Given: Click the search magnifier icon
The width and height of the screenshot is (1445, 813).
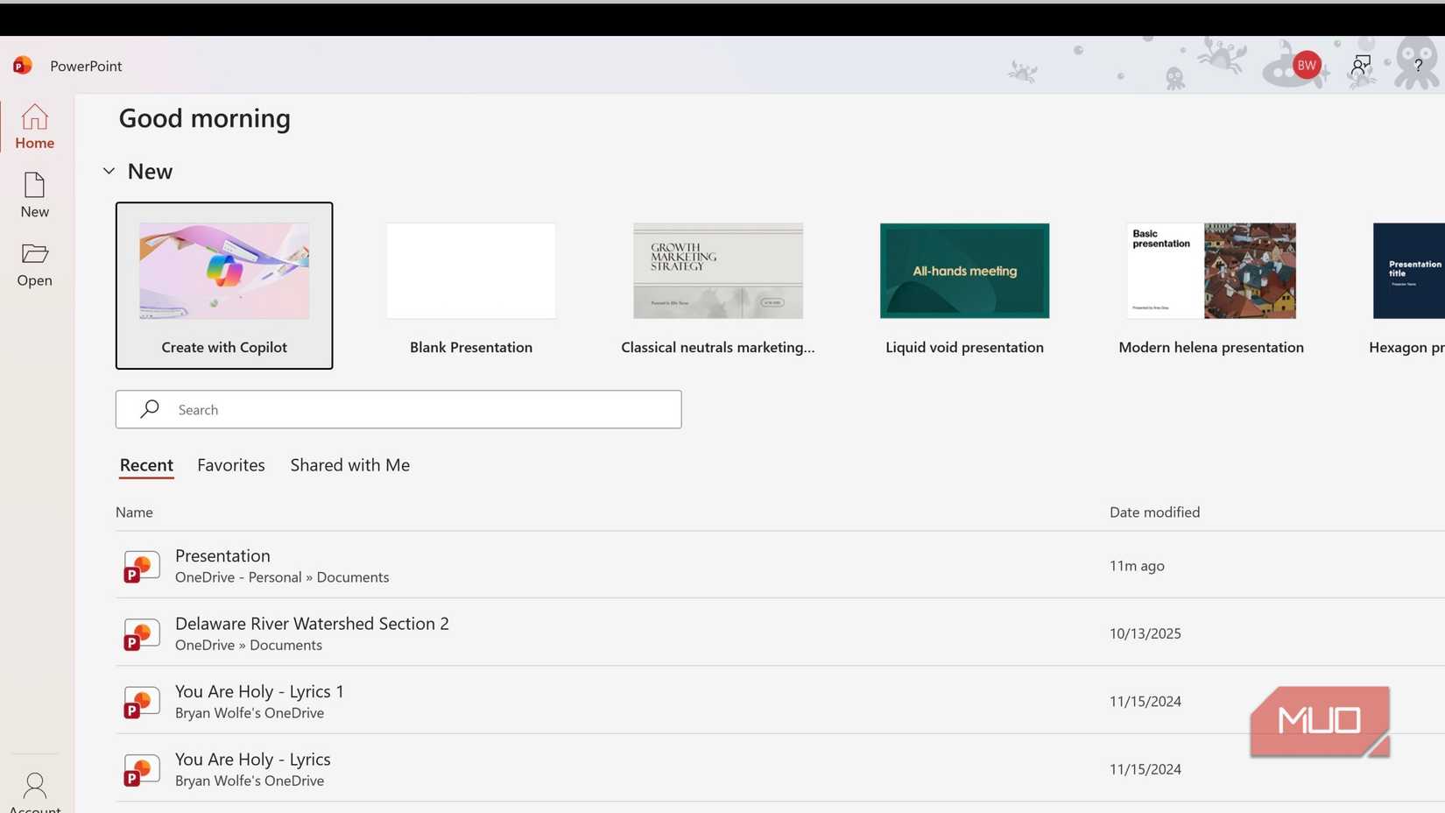Looking at the screenshot, I should pos(149,409).
